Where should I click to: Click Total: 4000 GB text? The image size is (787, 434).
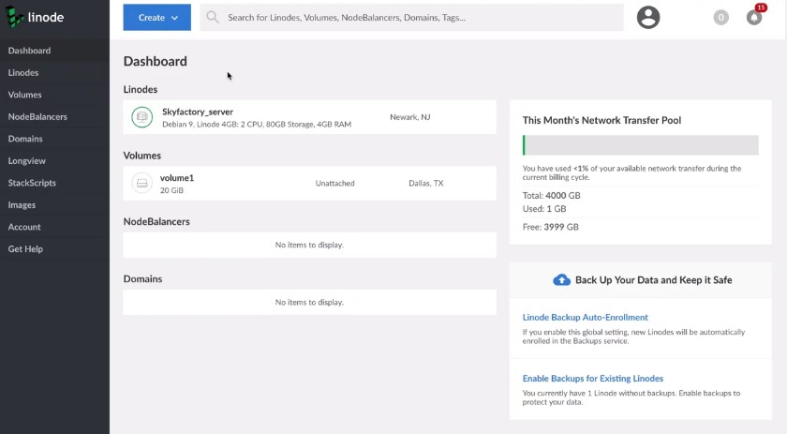pyautogui.click(x=551, y=195)
